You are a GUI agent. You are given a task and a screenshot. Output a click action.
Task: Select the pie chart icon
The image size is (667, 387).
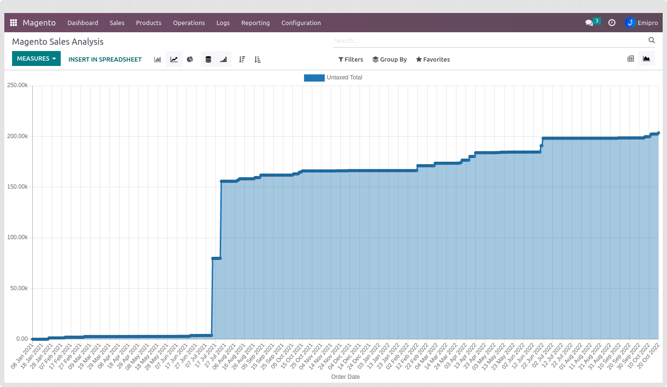click(190, 59)
